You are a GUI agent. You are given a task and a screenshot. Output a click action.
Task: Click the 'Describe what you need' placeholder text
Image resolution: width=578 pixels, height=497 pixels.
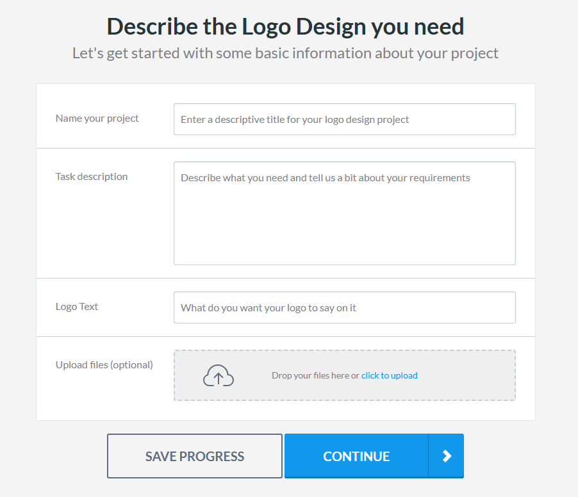[326, 178]
